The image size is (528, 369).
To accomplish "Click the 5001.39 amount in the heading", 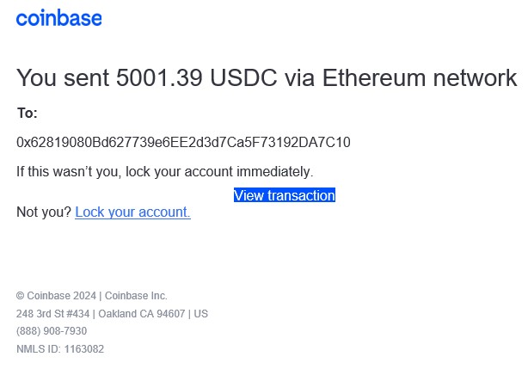I will (157, 78).
